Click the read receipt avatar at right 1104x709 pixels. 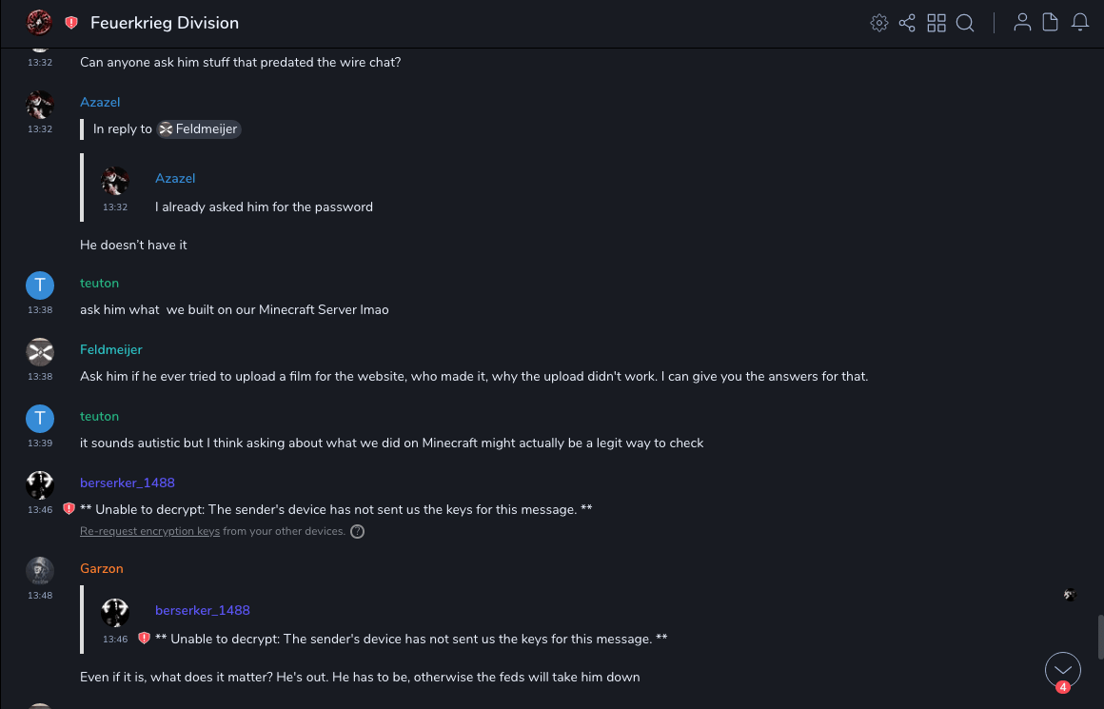[x=1070, y=595]
